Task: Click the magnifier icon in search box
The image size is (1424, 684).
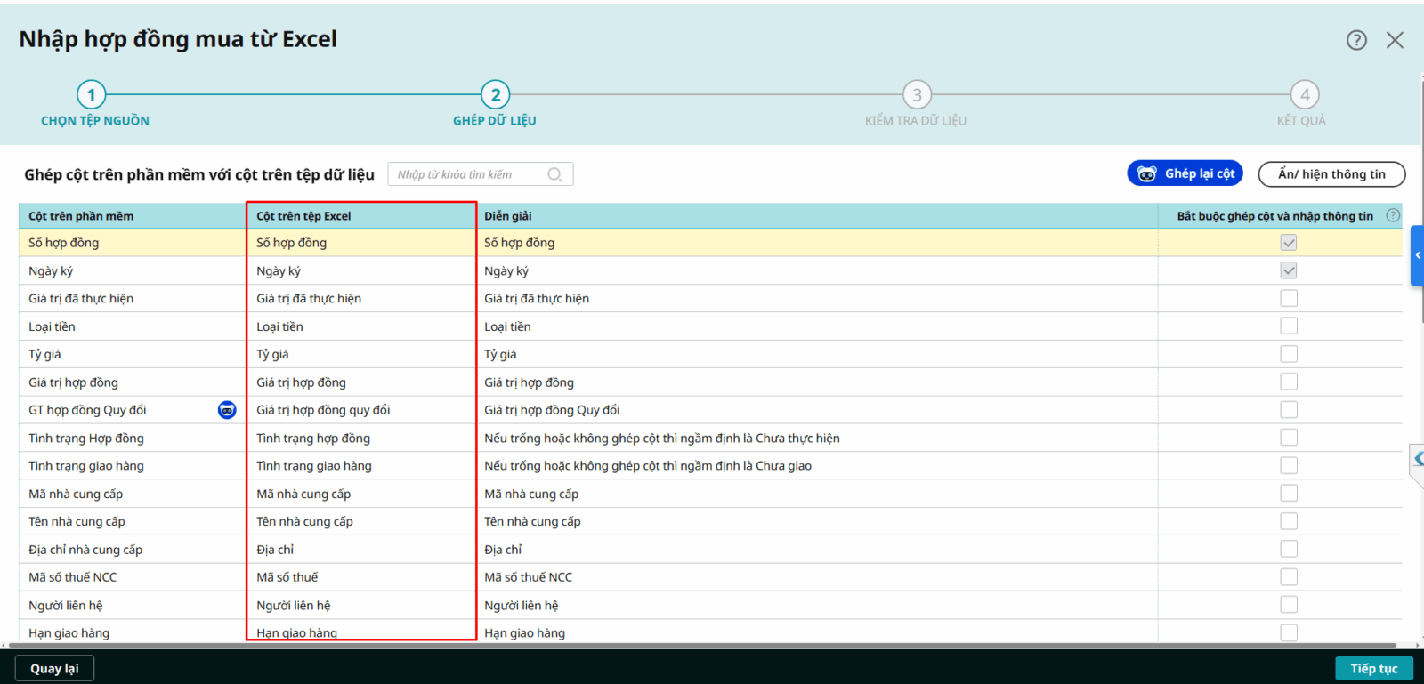Action: pyautogui.click(x=554, y=174)
